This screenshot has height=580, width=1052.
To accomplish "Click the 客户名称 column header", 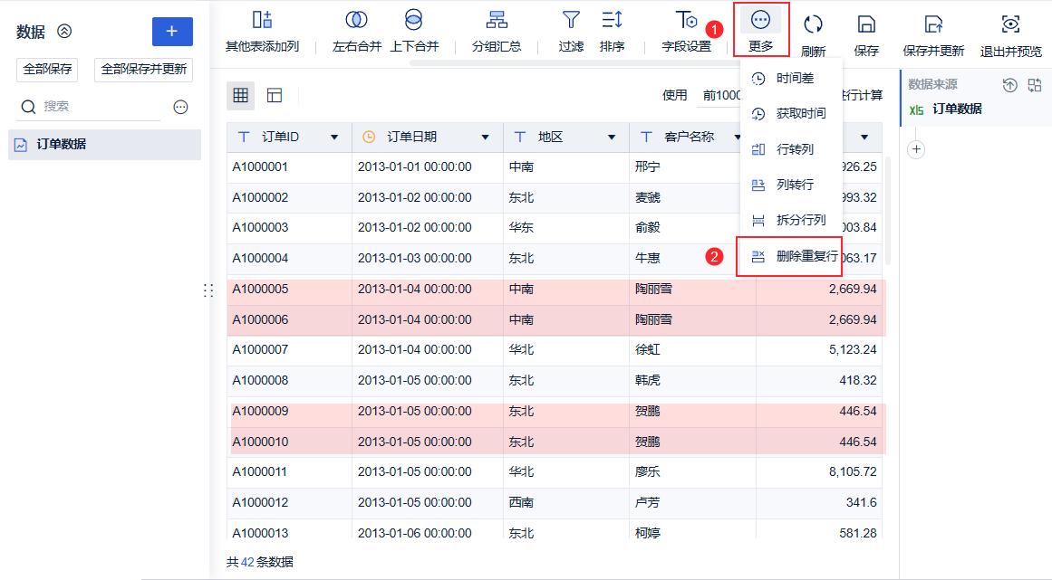I will pyautogui.click(x=689, y=138).
